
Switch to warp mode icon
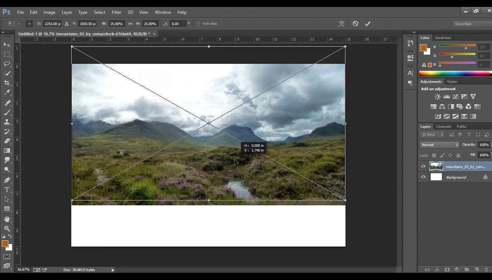[342, 24]
